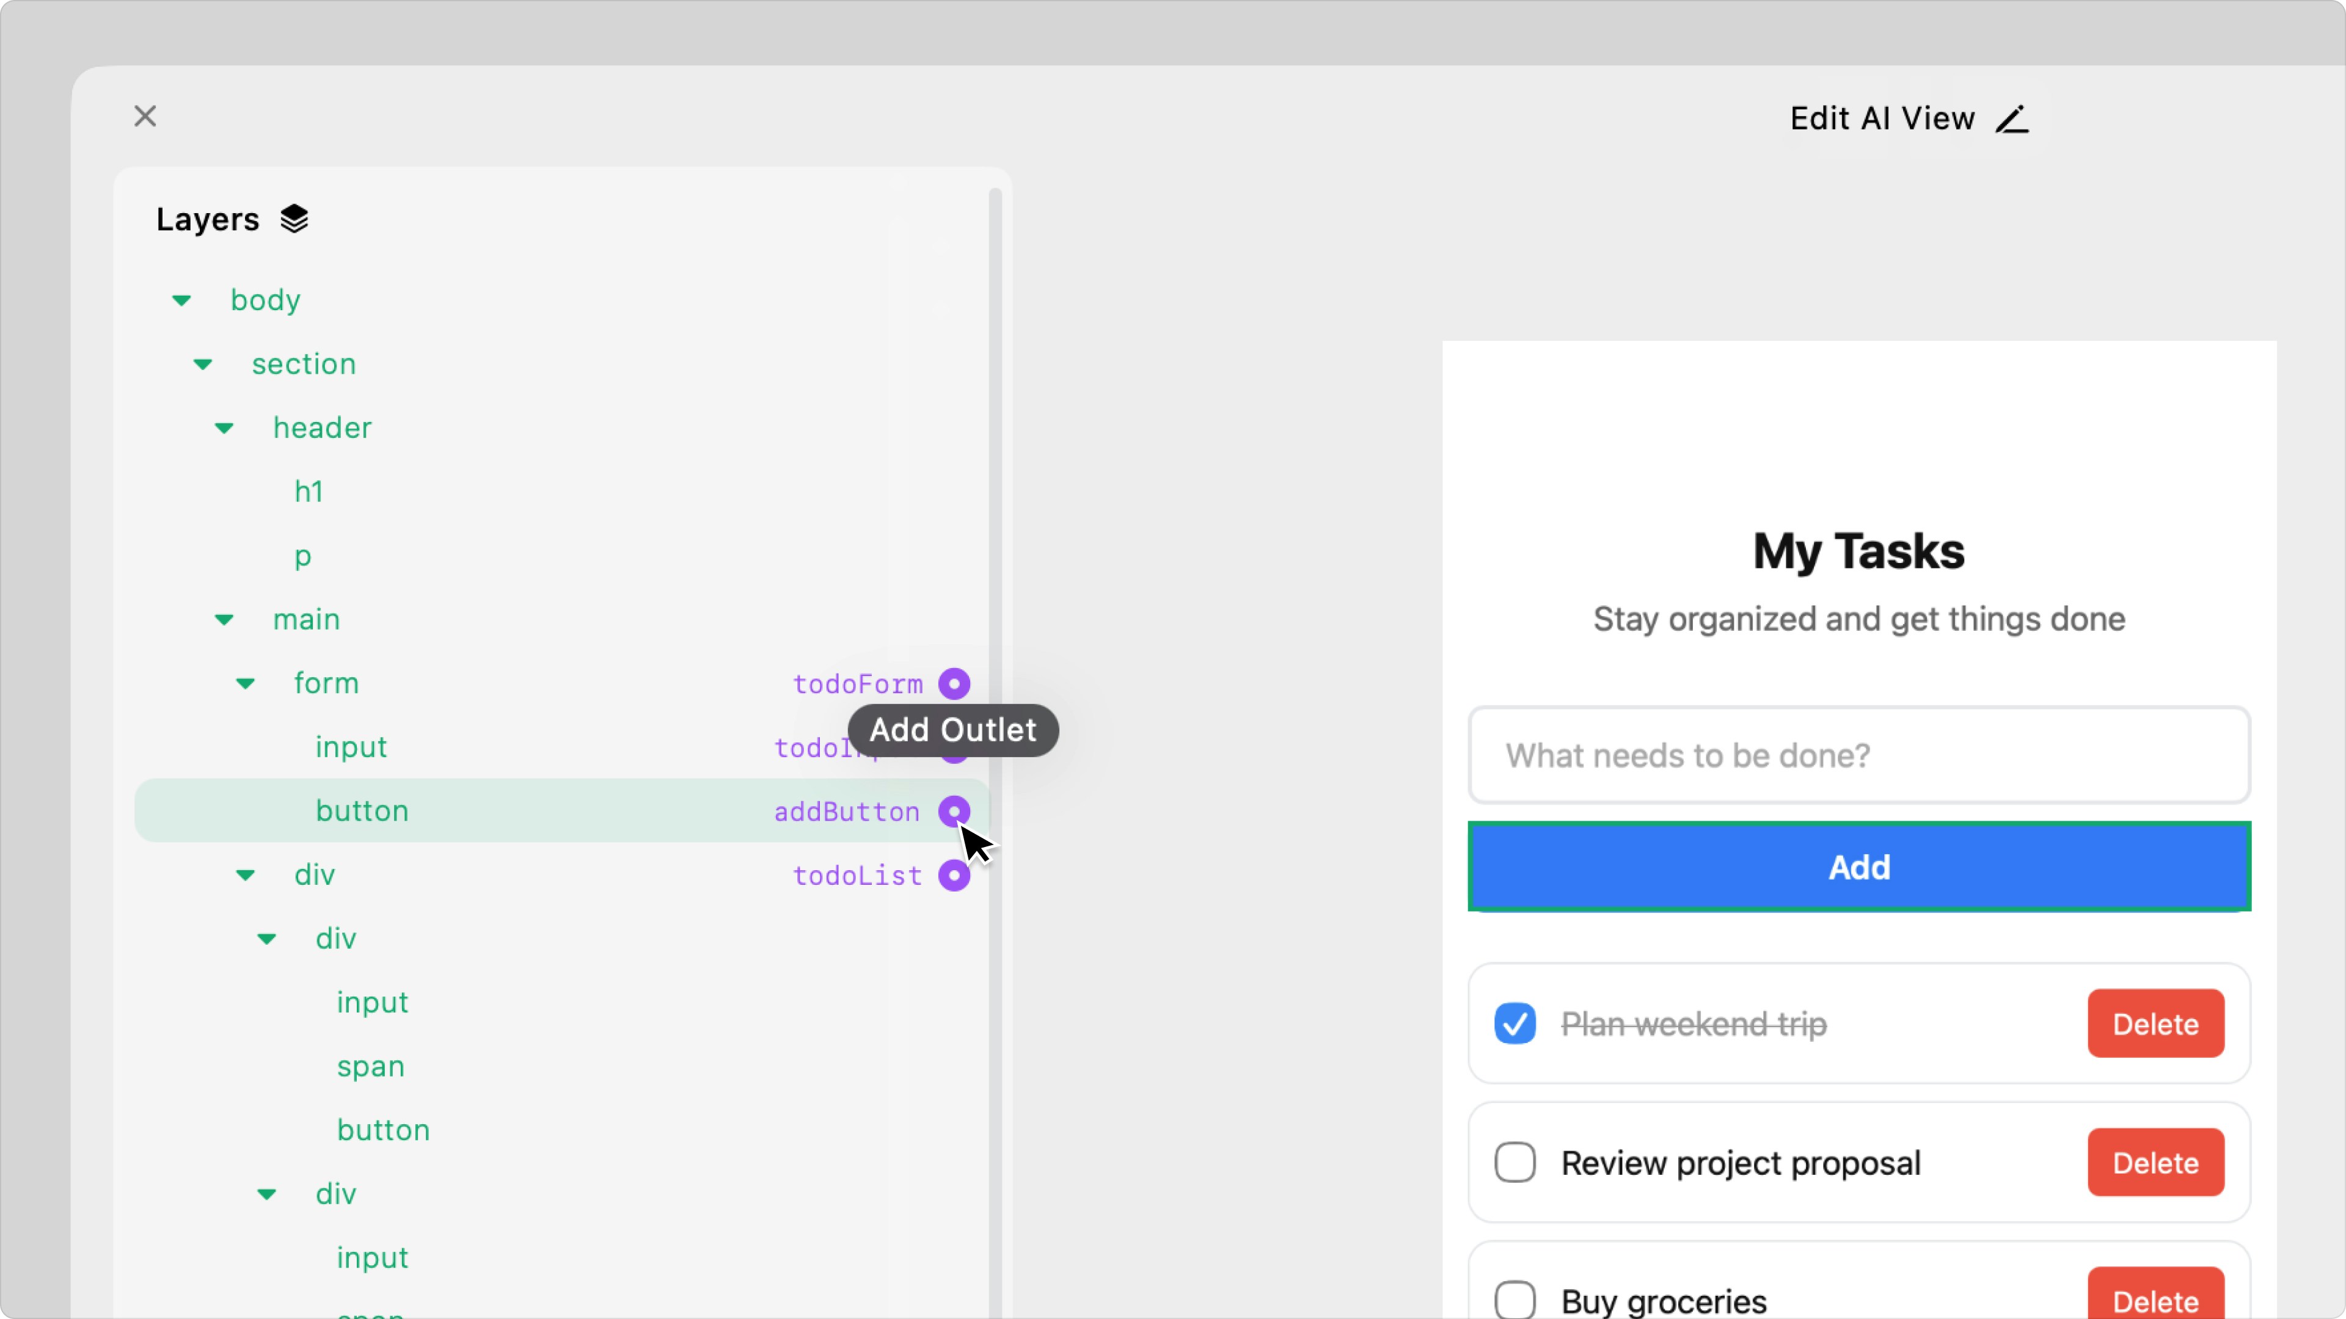Click the purple outlet dot next to todoForm
The height and width of the screenshot is (1319, 2346).
coord(954,684)
